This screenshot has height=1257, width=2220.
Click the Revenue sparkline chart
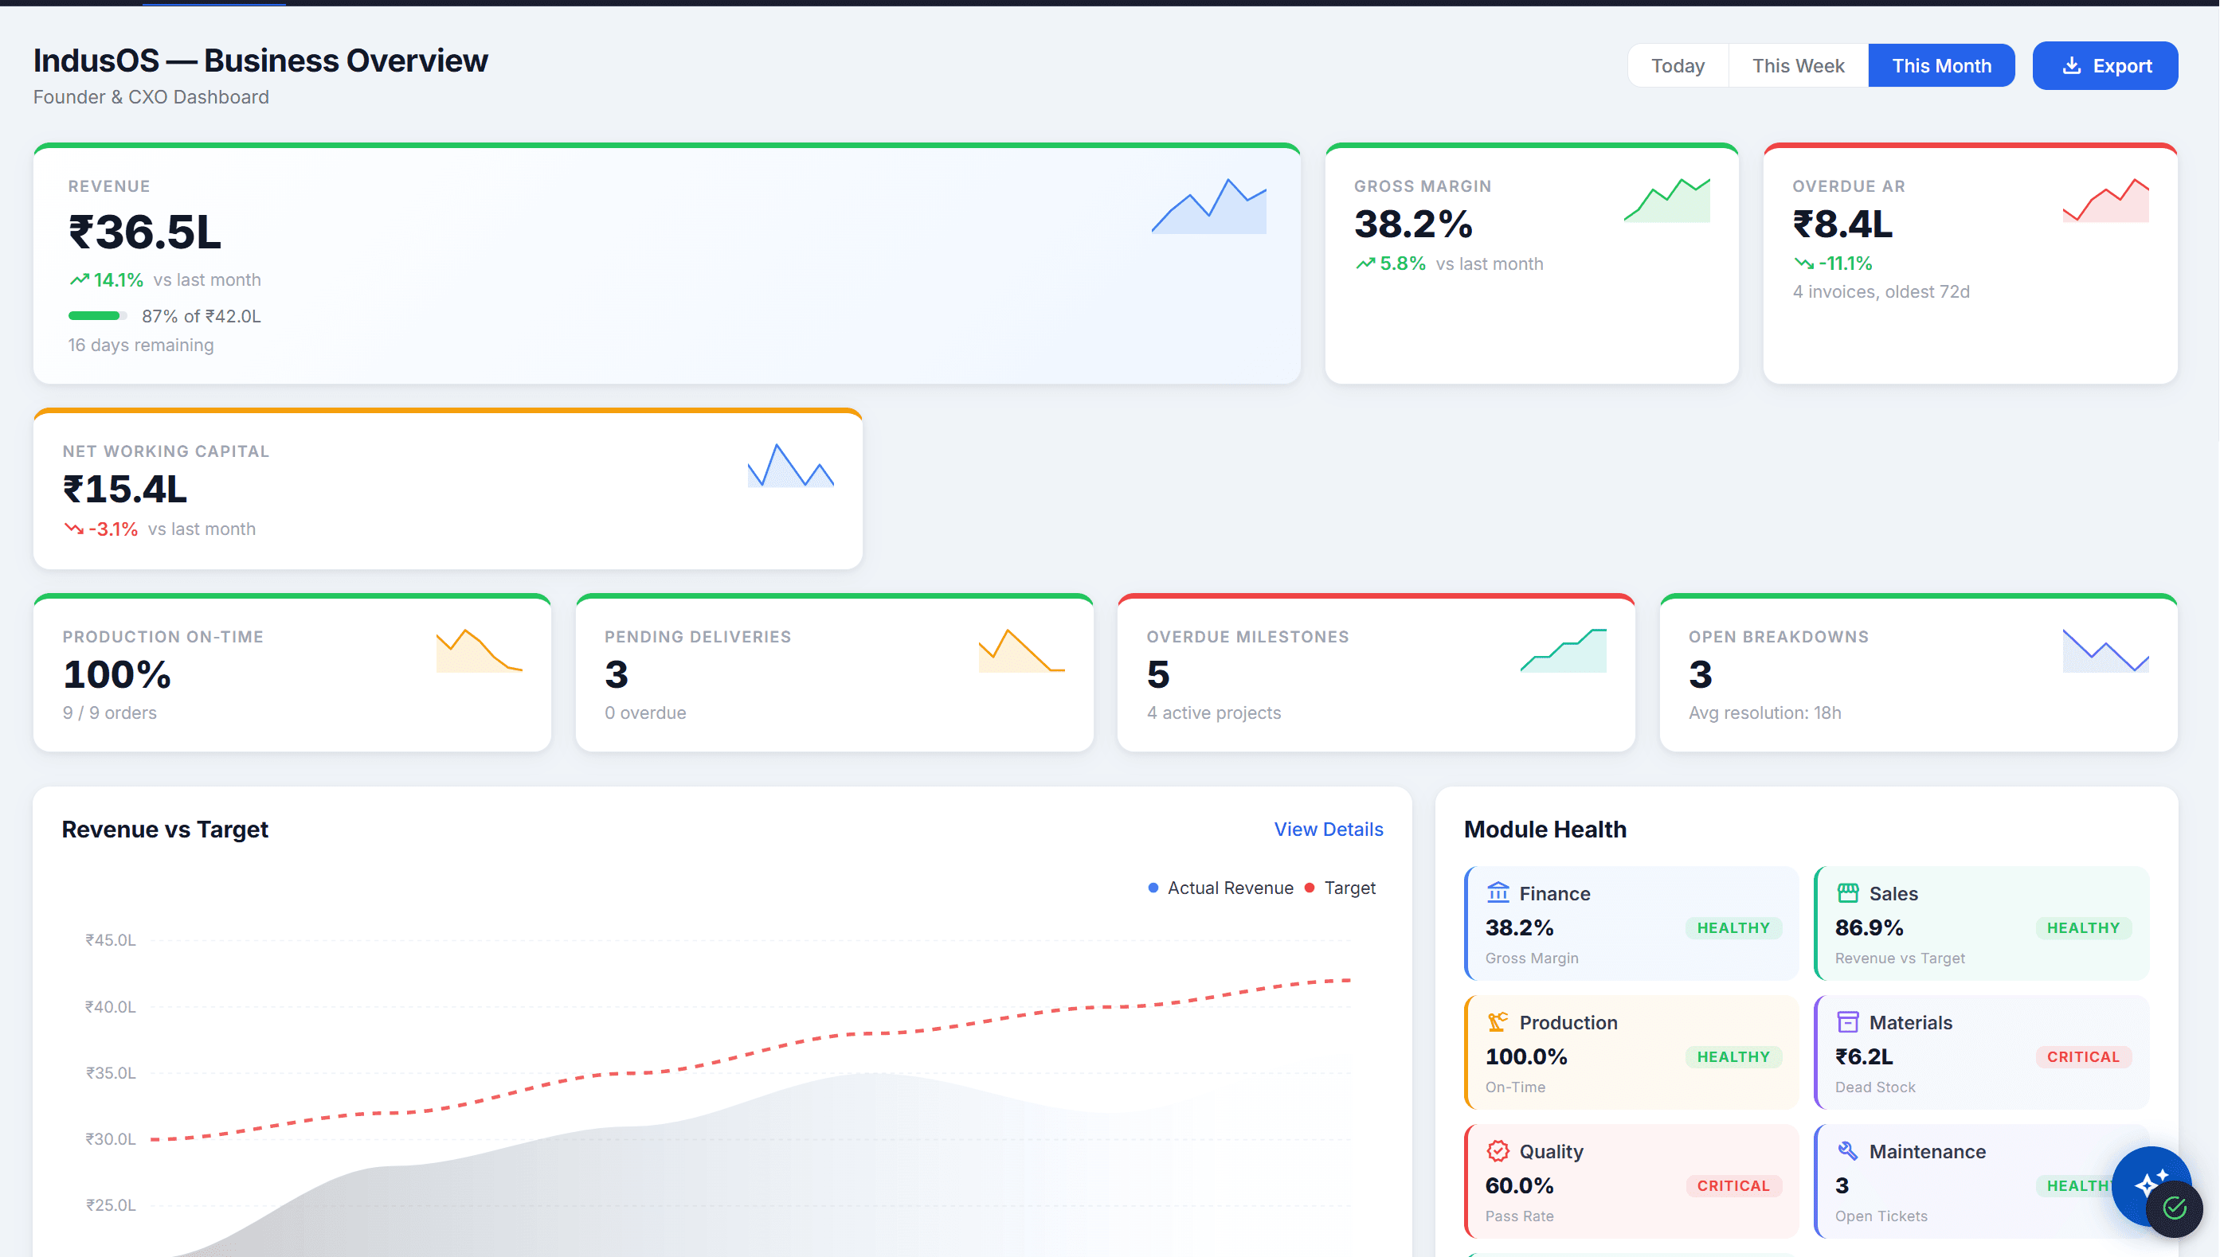point(1209,205)
